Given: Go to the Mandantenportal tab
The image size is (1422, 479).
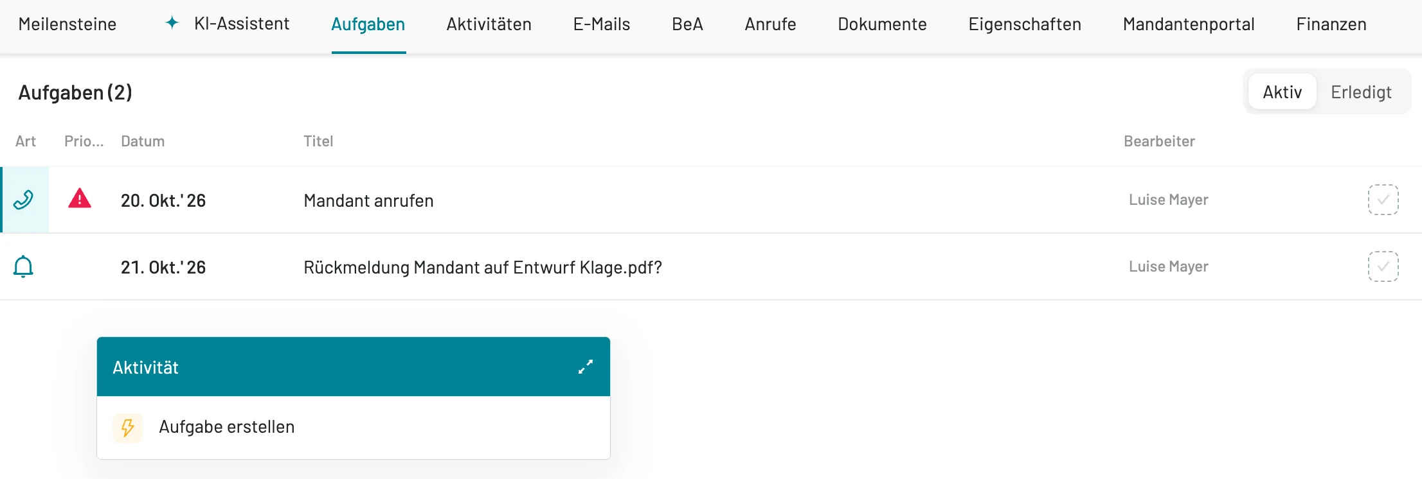Looking at the screenshot, I should [1189, 24].
